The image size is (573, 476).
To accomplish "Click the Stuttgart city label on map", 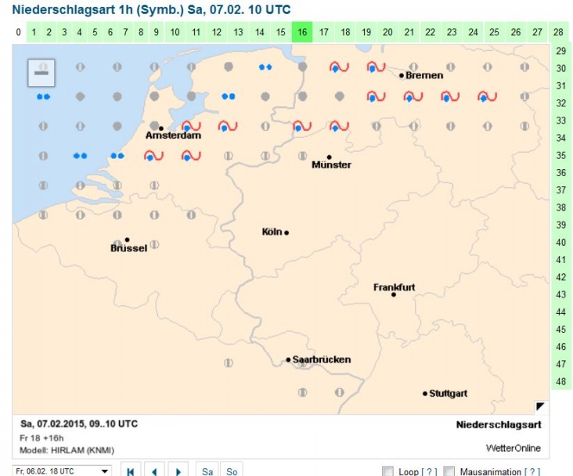I will 449,393.
